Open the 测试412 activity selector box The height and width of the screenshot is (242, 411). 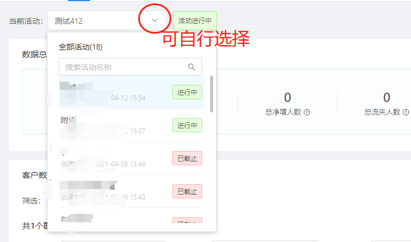tap(107, 20)
